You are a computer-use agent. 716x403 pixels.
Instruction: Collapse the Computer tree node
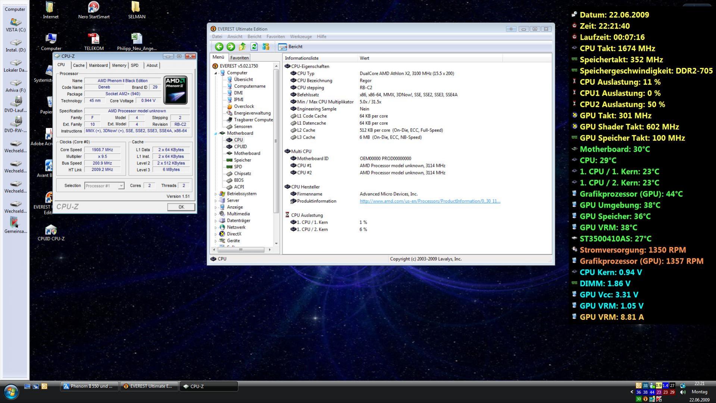(x=216, y=73)
